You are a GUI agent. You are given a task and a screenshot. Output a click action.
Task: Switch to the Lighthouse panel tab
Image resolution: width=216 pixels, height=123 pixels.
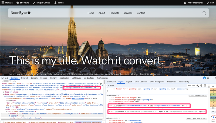point(76,78)
